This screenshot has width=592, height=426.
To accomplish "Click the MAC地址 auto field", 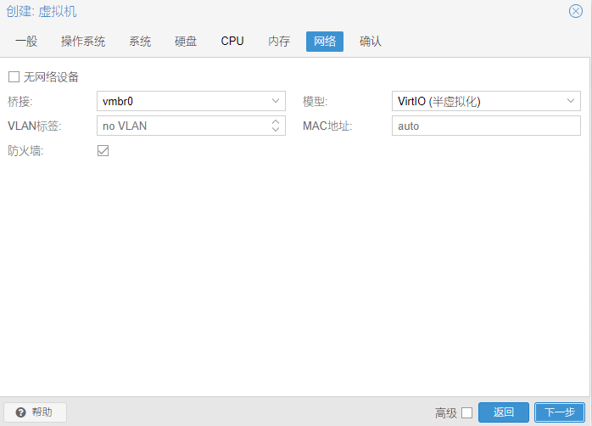I will 486,126.
